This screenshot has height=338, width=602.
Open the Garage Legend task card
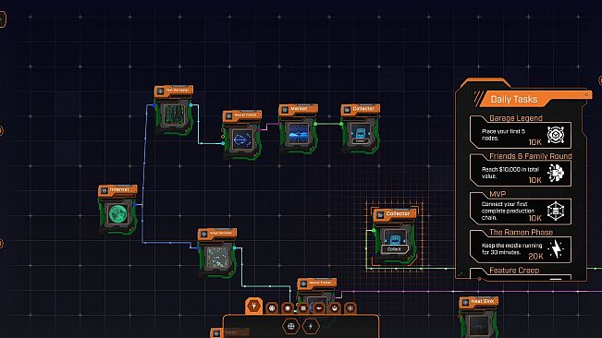point(521,132)
